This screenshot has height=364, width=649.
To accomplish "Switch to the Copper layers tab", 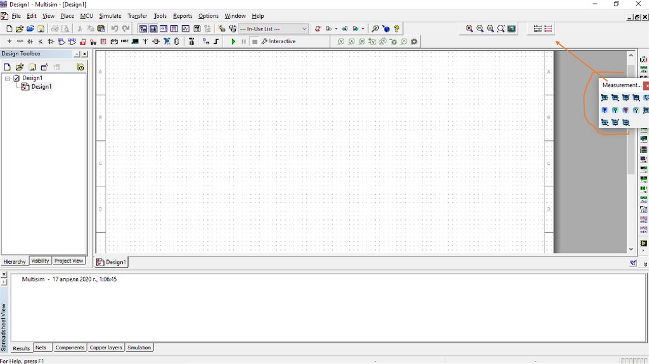I will pos(106,348).
